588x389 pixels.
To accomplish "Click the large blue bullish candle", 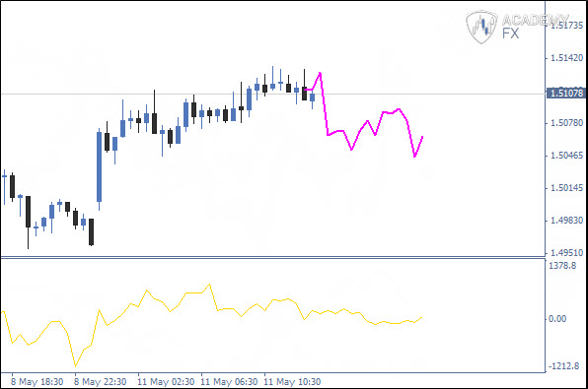I will click(99, 167).
